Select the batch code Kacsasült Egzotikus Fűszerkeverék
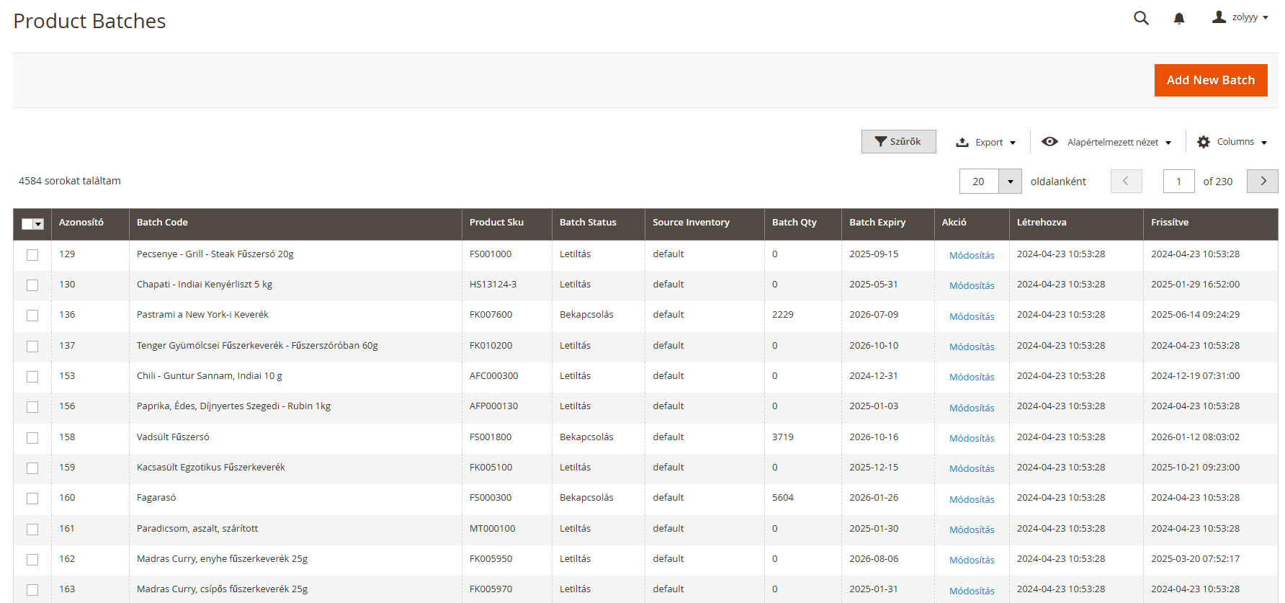This screenshot has width=1285, height=603. point(211,467)
